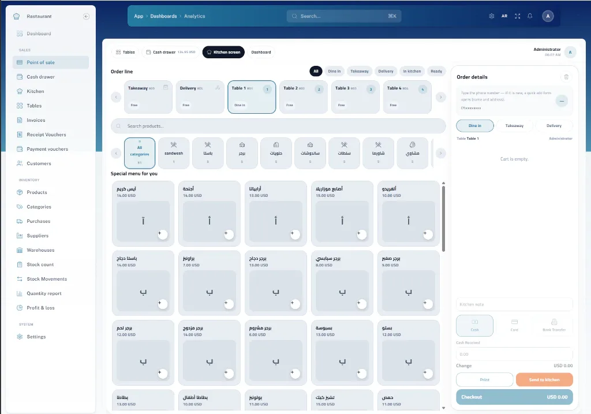Select the All categories tile
This screenshot has width=591, height=414.
click(140, 153)
